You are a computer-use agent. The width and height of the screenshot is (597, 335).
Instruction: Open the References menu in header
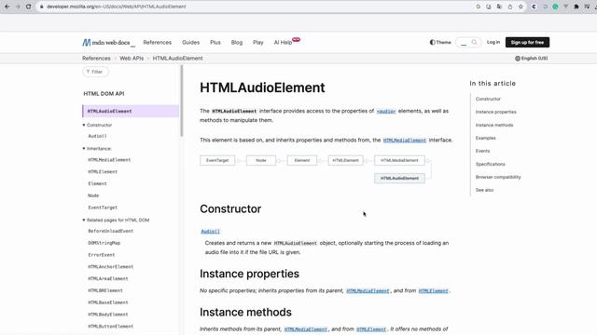click(158, 42)
